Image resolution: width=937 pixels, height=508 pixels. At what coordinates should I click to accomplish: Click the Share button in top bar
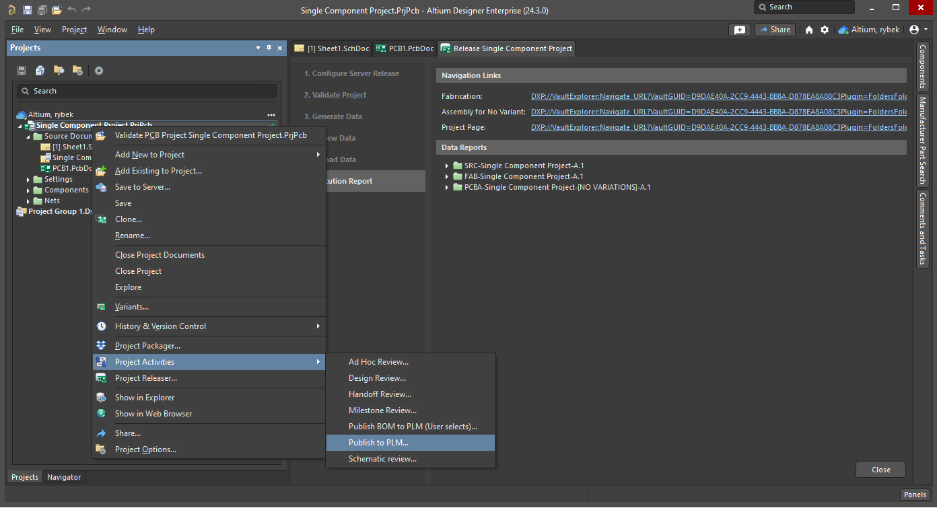pyautogui.click(x=775, y=30)
